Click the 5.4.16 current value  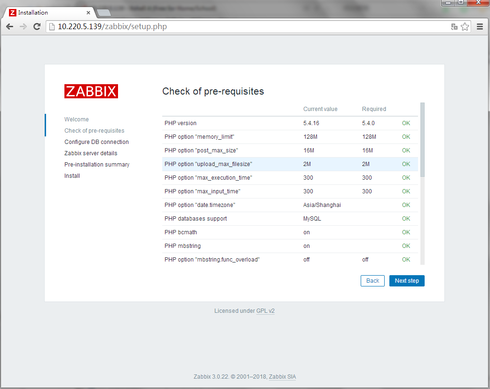pos(311,123)
